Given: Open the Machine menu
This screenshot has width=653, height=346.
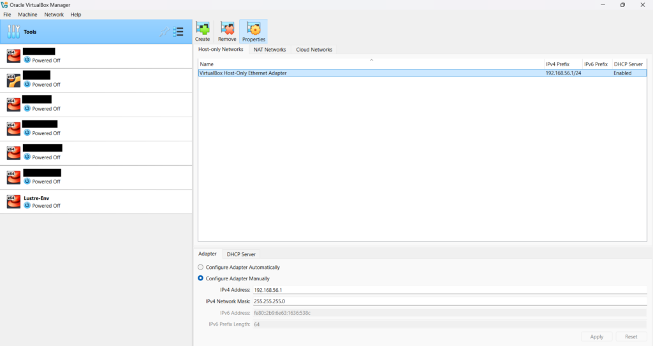Looking at the screenshot, I should tap(27, 14).
